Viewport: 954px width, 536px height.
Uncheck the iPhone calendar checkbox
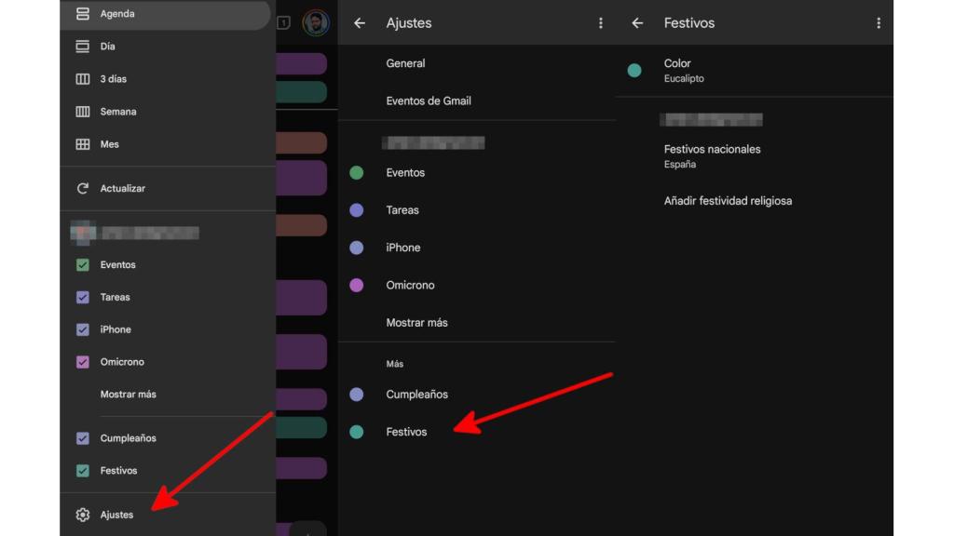[x=83, y=329]
